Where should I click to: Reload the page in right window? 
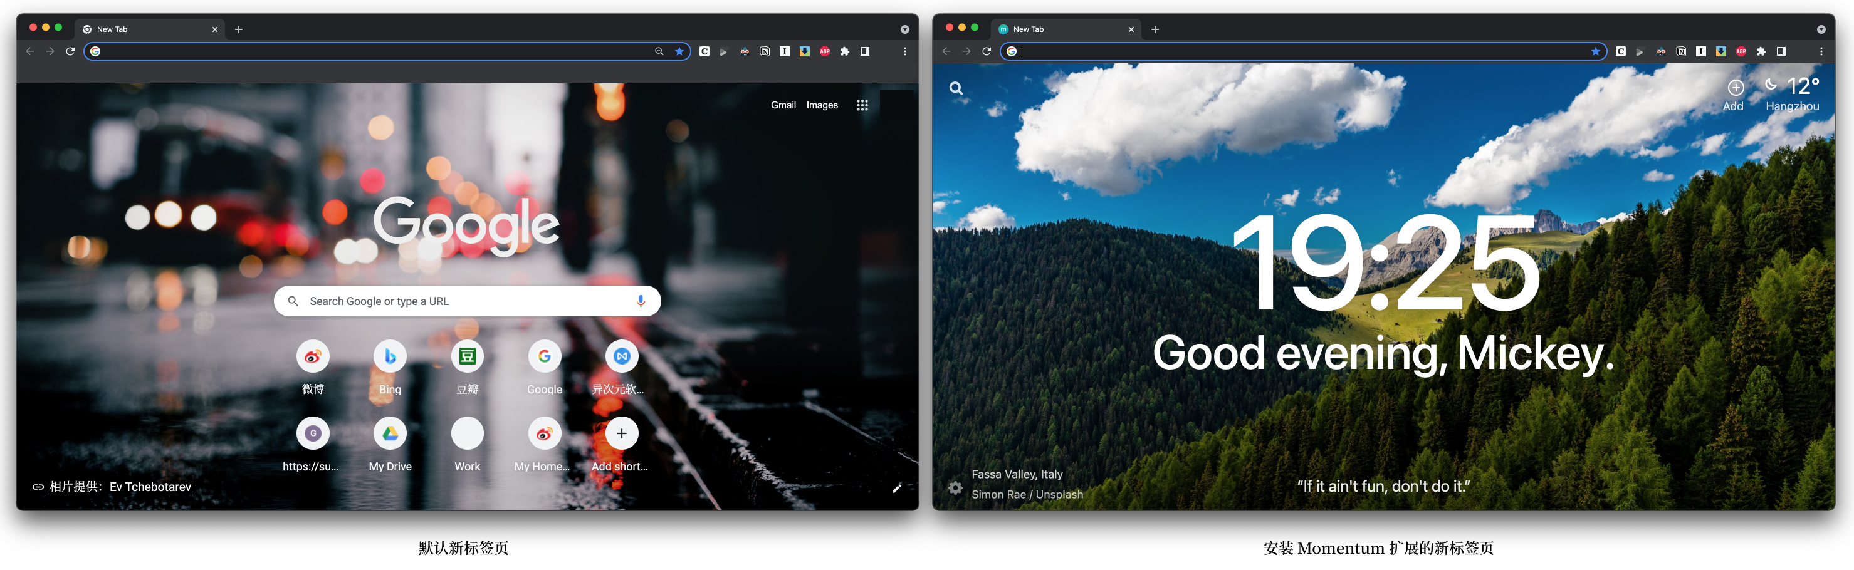(987, 51)
